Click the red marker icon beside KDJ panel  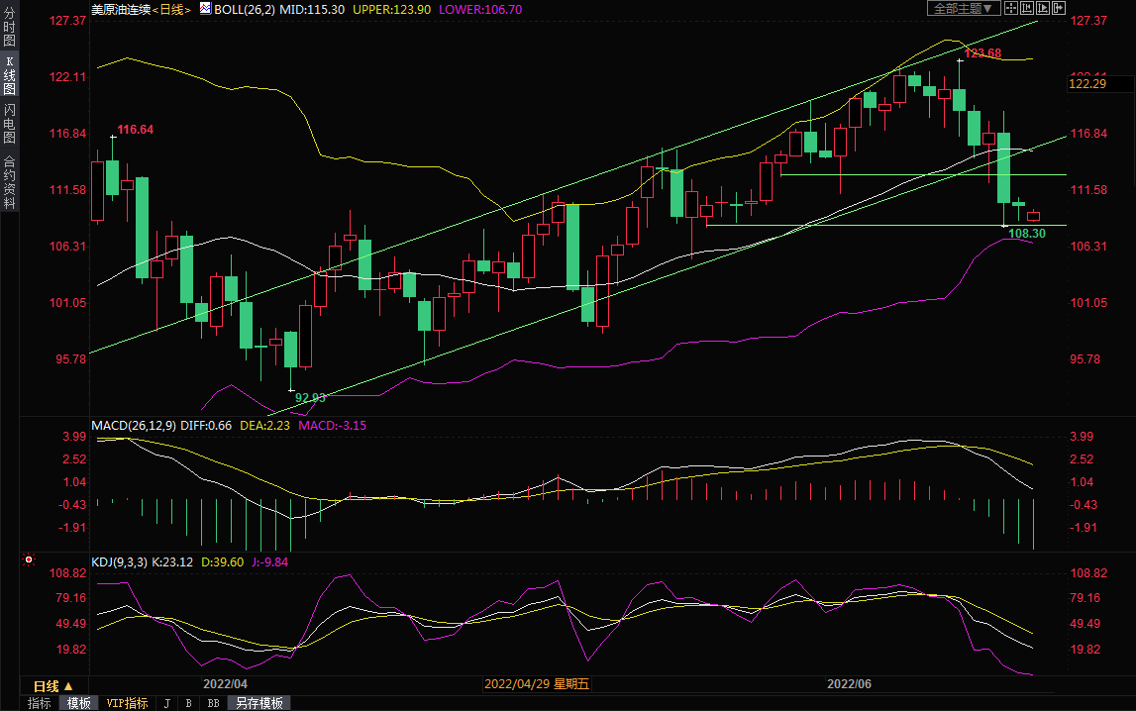tap(29, 559)
